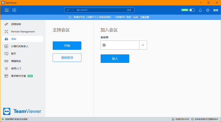Click the lightbulb getting started icon
Image resolution: width=221 pixels, height=122 pixels.
coord(6,69)
